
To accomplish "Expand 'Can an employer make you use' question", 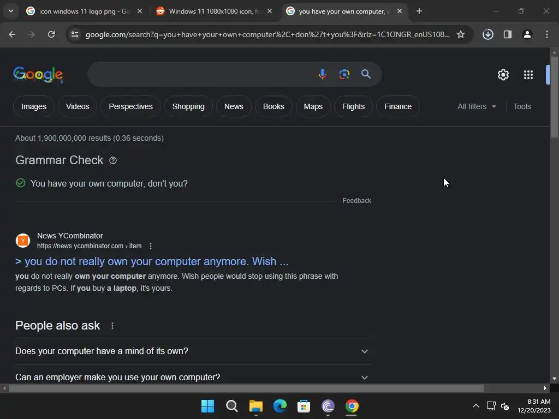I will [x=193, y=377].
